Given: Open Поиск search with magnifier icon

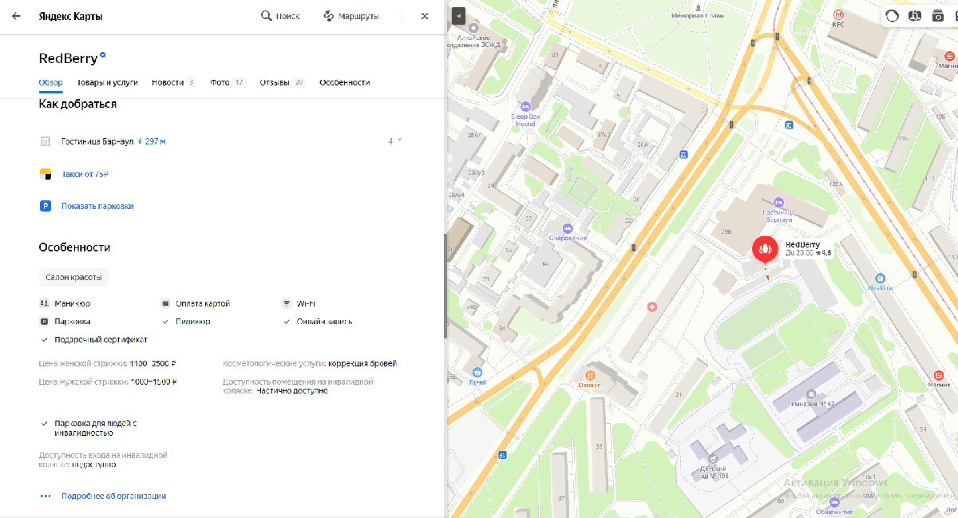Looking at the screenshot, I should [280, 16].
